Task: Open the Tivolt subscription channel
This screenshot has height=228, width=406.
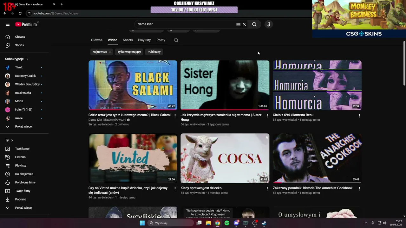Action: tap(24, 67)
